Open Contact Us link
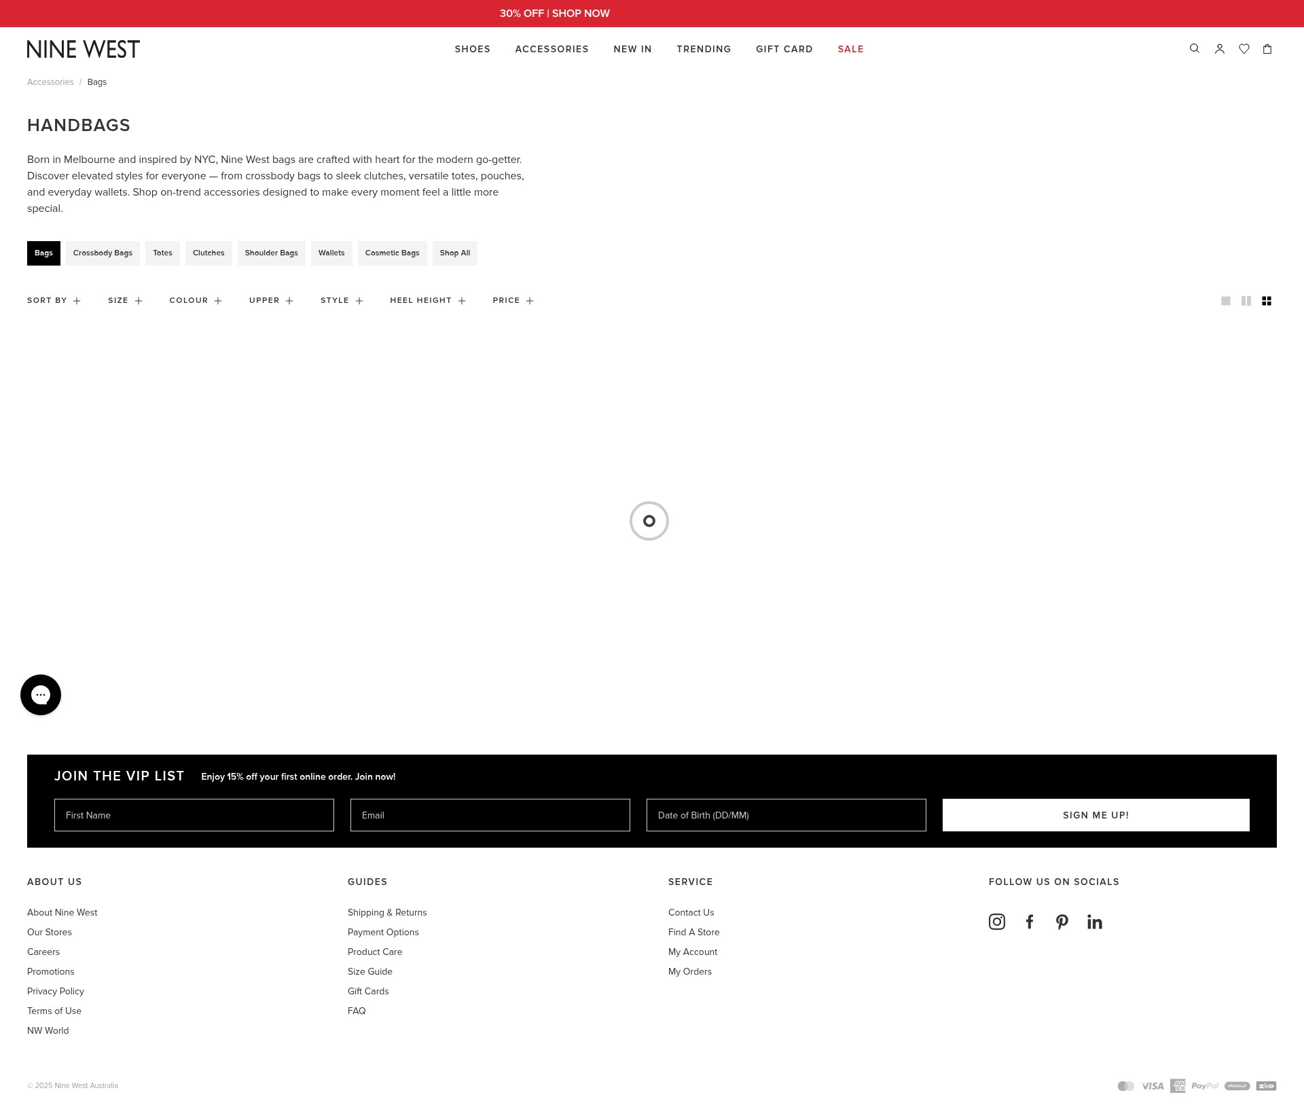The image size is (1304, 1118). (691, 913)
